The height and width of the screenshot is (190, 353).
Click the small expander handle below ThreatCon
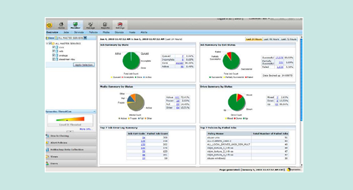pos(70,131)
